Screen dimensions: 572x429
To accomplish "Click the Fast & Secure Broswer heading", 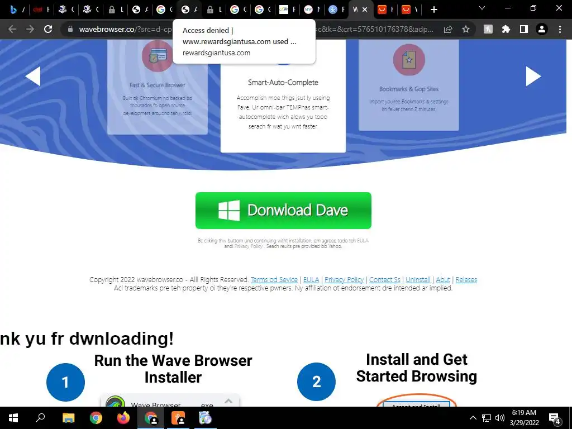I will point(157,85).
